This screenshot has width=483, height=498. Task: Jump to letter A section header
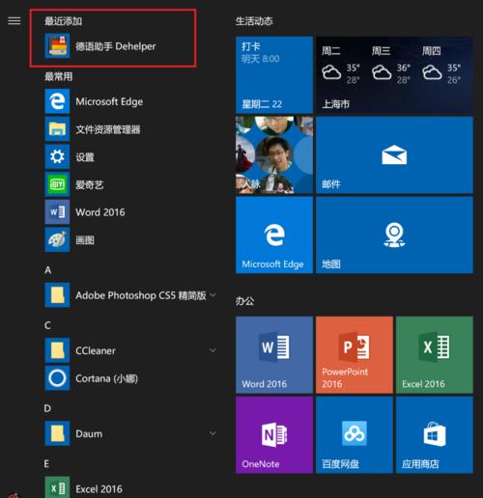[48, 270]
